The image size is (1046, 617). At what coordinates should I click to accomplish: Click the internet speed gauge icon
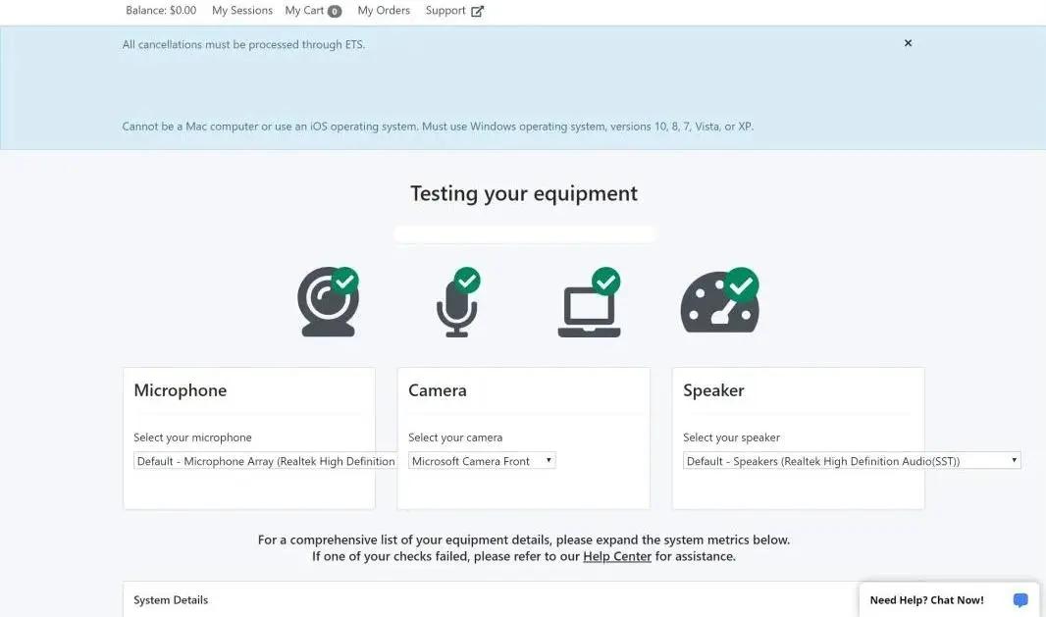coord(719,302)
